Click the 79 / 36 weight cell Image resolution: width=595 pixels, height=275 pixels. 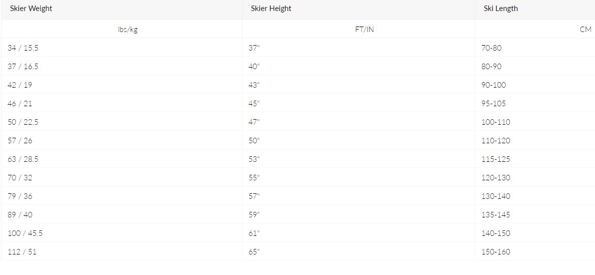(20, 196)
